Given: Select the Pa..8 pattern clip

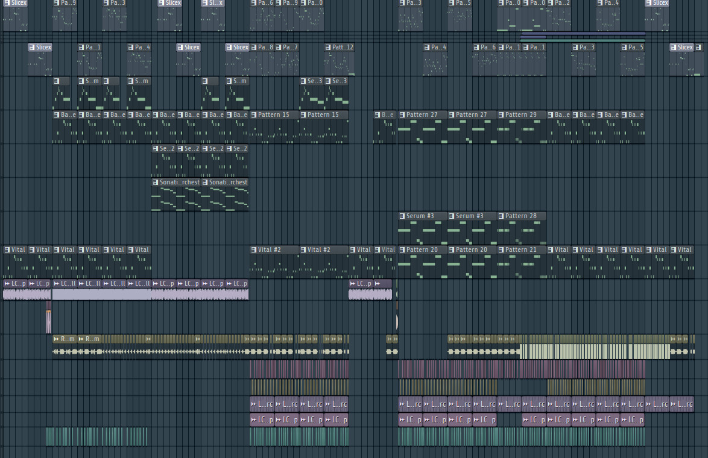Looking at the screenshot, I should point(262,59).
